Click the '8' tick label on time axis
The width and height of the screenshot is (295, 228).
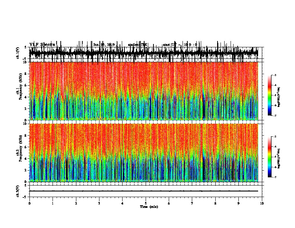pyautogui.click(x=215, y=203)
